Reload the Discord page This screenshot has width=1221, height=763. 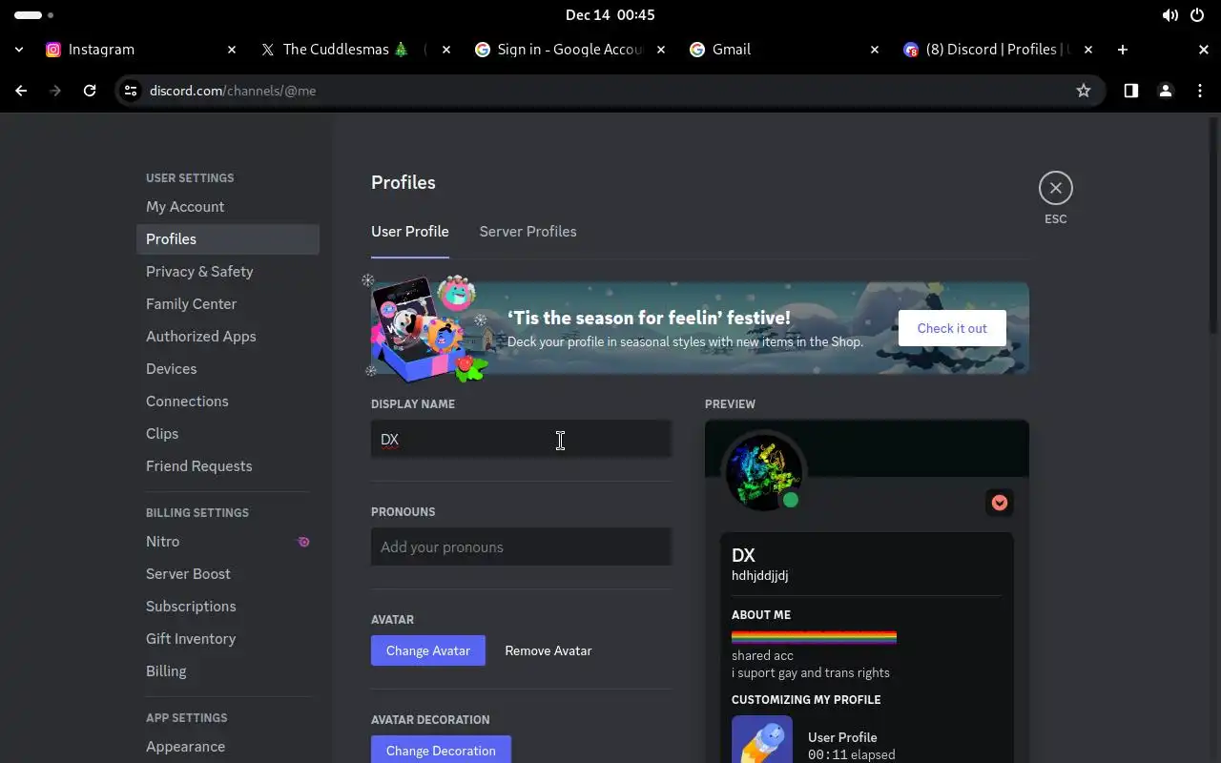tap(90, 91)
